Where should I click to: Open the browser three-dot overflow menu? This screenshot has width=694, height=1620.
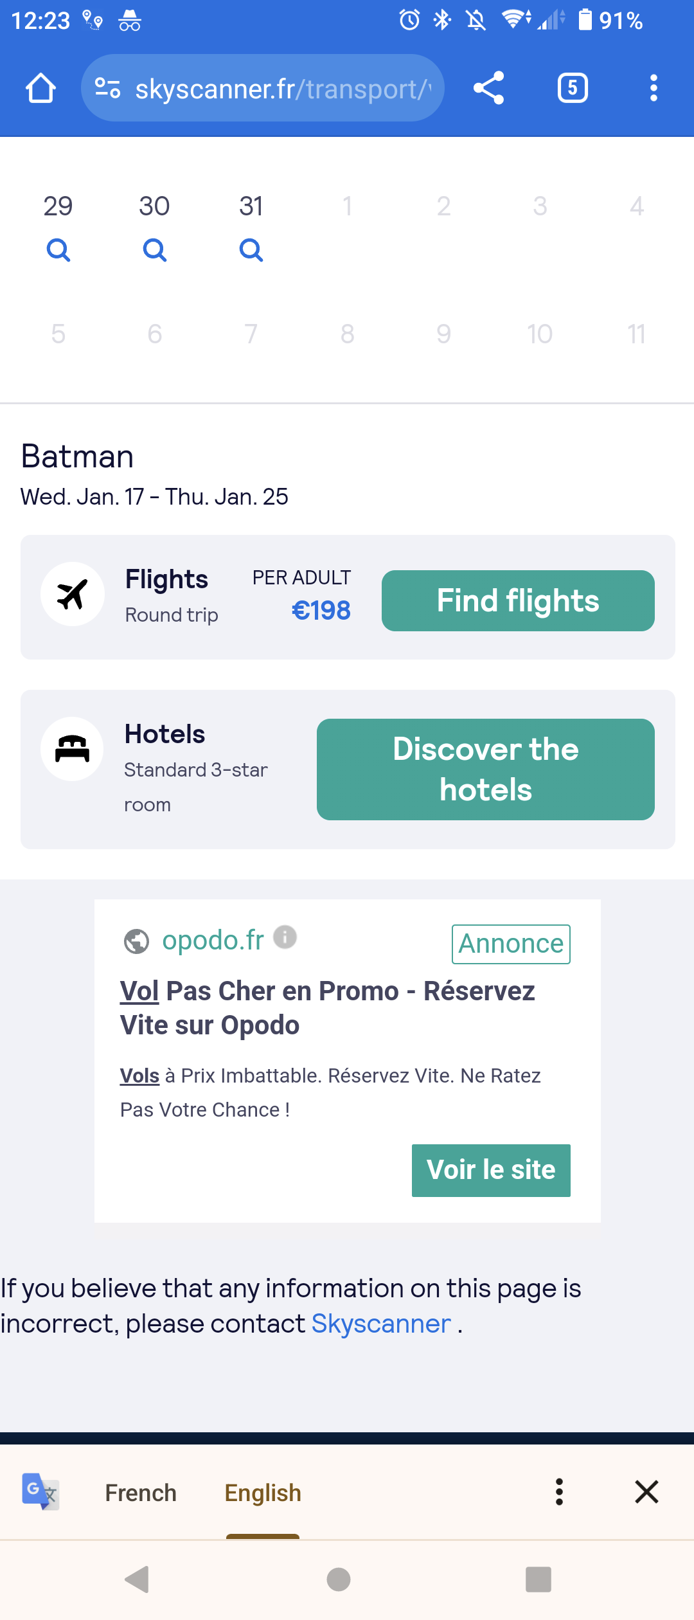[x=654, y=88]
